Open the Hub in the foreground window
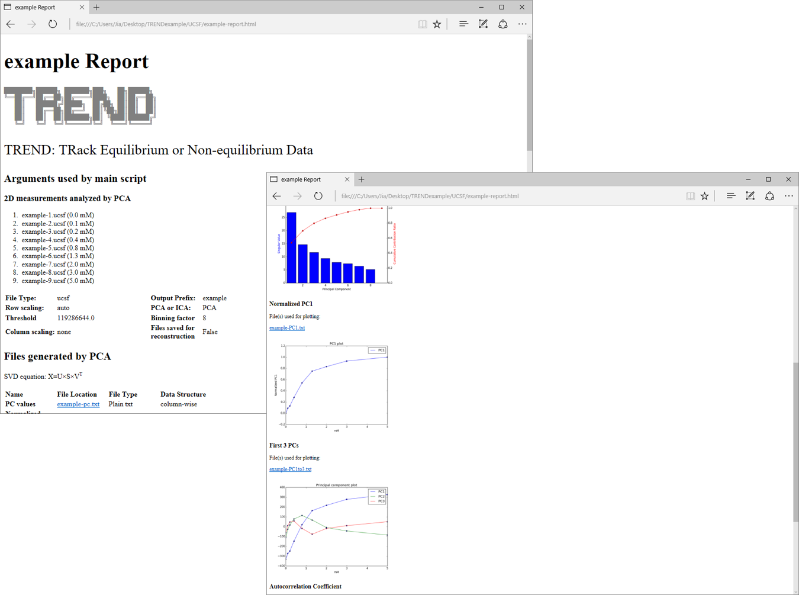The width and height of the screenshot is (799, 595). [730, 196]
